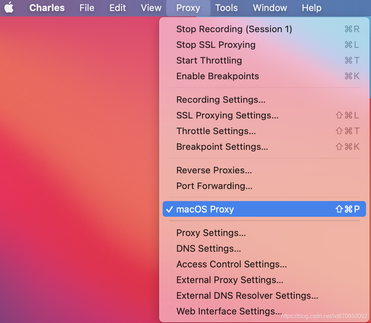This screenshot has width=371, height=323.
Task: Open Breakpoint Settings...
Action: coord(264,147)
